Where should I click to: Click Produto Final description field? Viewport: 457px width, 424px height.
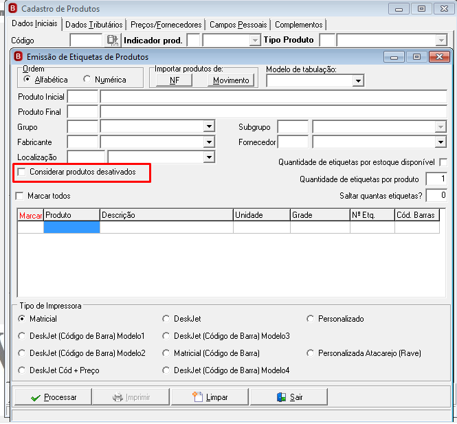pyautogui.click(x=274, y=111)
